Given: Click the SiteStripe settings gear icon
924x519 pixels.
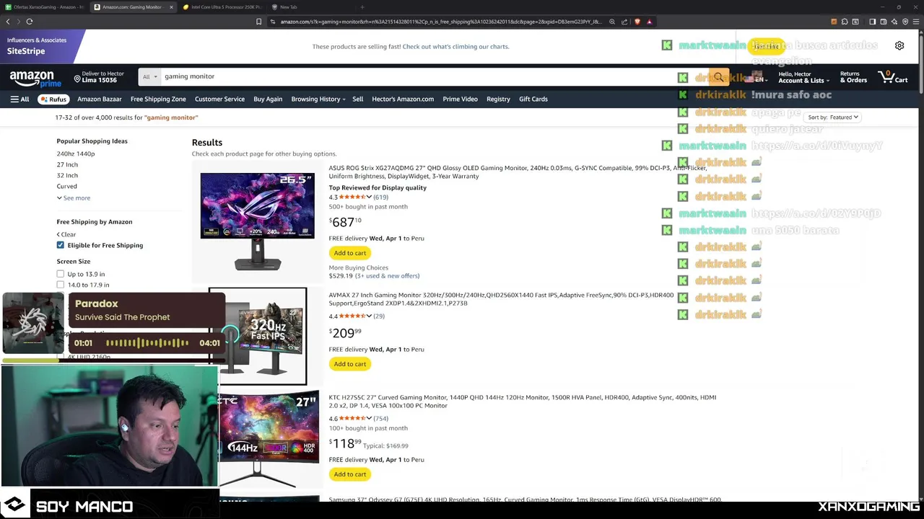Looking at the screenshot, I should pos(899,45).
